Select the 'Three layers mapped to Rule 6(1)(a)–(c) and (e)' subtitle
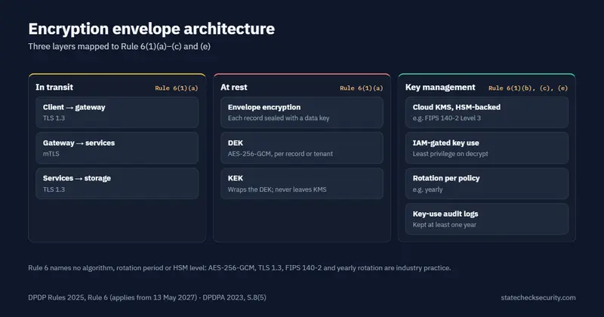This screenshot has height=317, width=604. tap(119, 47)
